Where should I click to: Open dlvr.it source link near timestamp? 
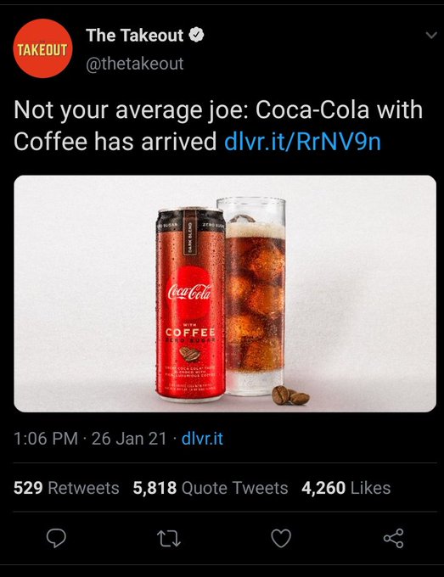[x=202, y=439]
